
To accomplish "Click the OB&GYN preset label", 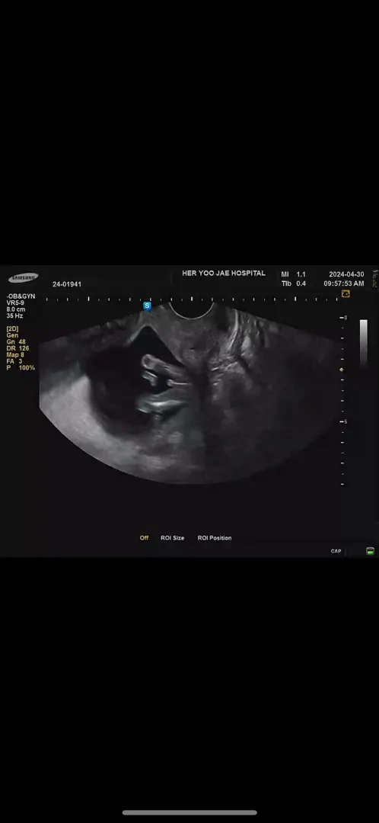I will pos(21,296).
